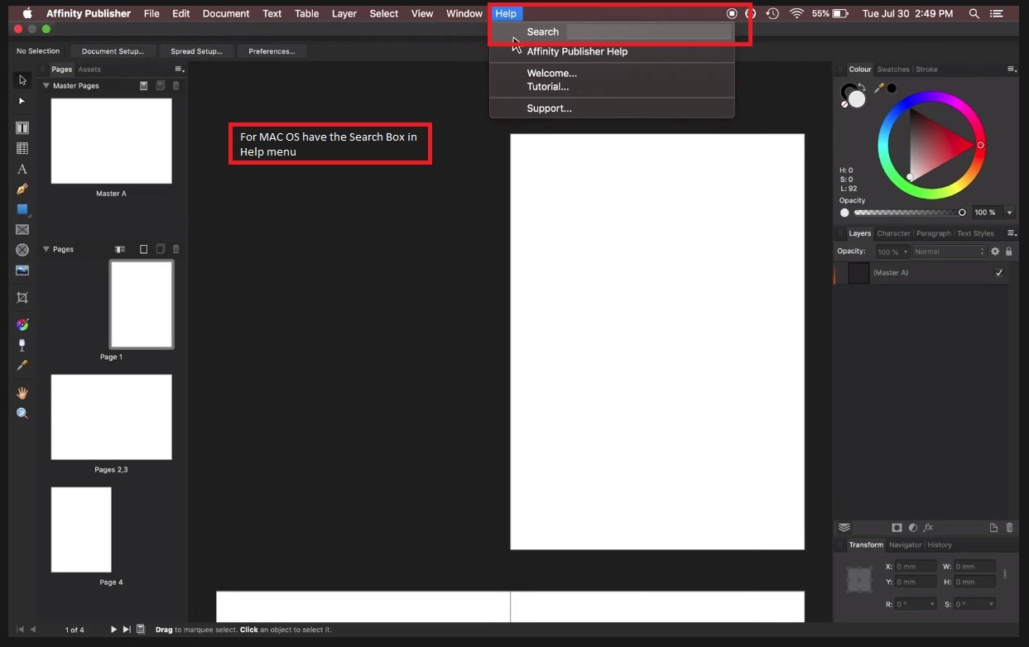Go to next spread arrow
Viewport: 1029px width, 647px height.
[x=113, y=630]
